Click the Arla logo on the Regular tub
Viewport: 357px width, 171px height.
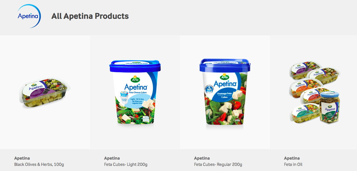tap(225, 77)
